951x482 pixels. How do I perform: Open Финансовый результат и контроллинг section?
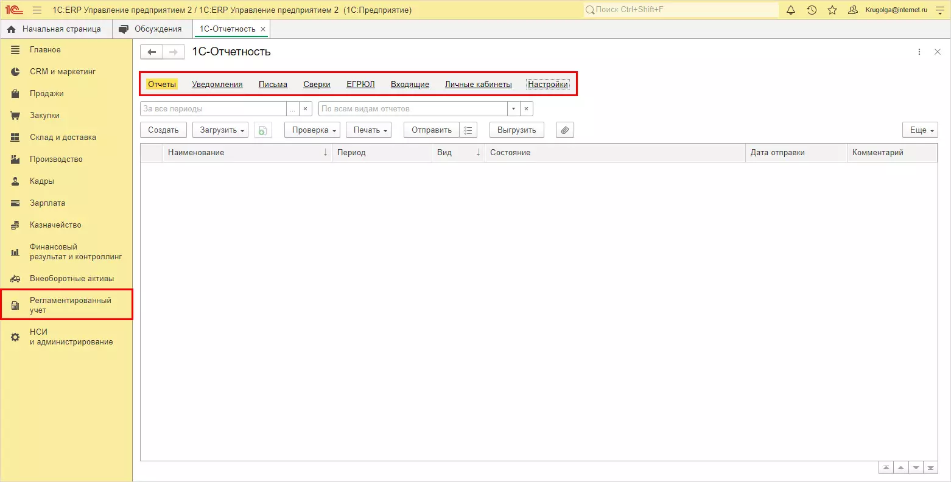(x=66, y=252)
